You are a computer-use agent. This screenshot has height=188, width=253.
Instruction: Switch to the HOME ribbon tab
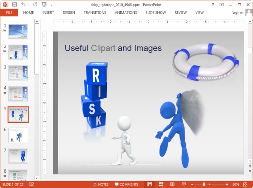click(28, 12)
